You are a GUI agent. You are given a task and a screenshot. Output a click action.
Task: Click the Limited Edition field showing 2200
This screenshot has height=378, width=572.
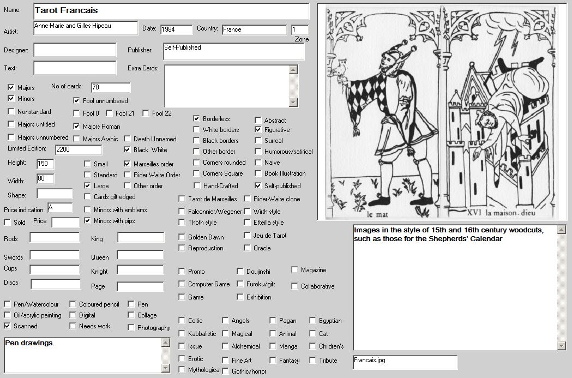click(x=79, y=150)
